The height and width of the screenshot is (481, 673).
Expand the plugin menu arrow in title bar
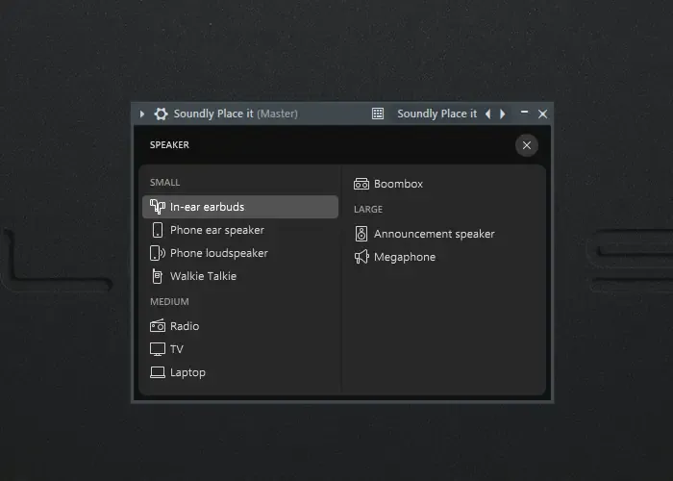click(x=142, y=114)
